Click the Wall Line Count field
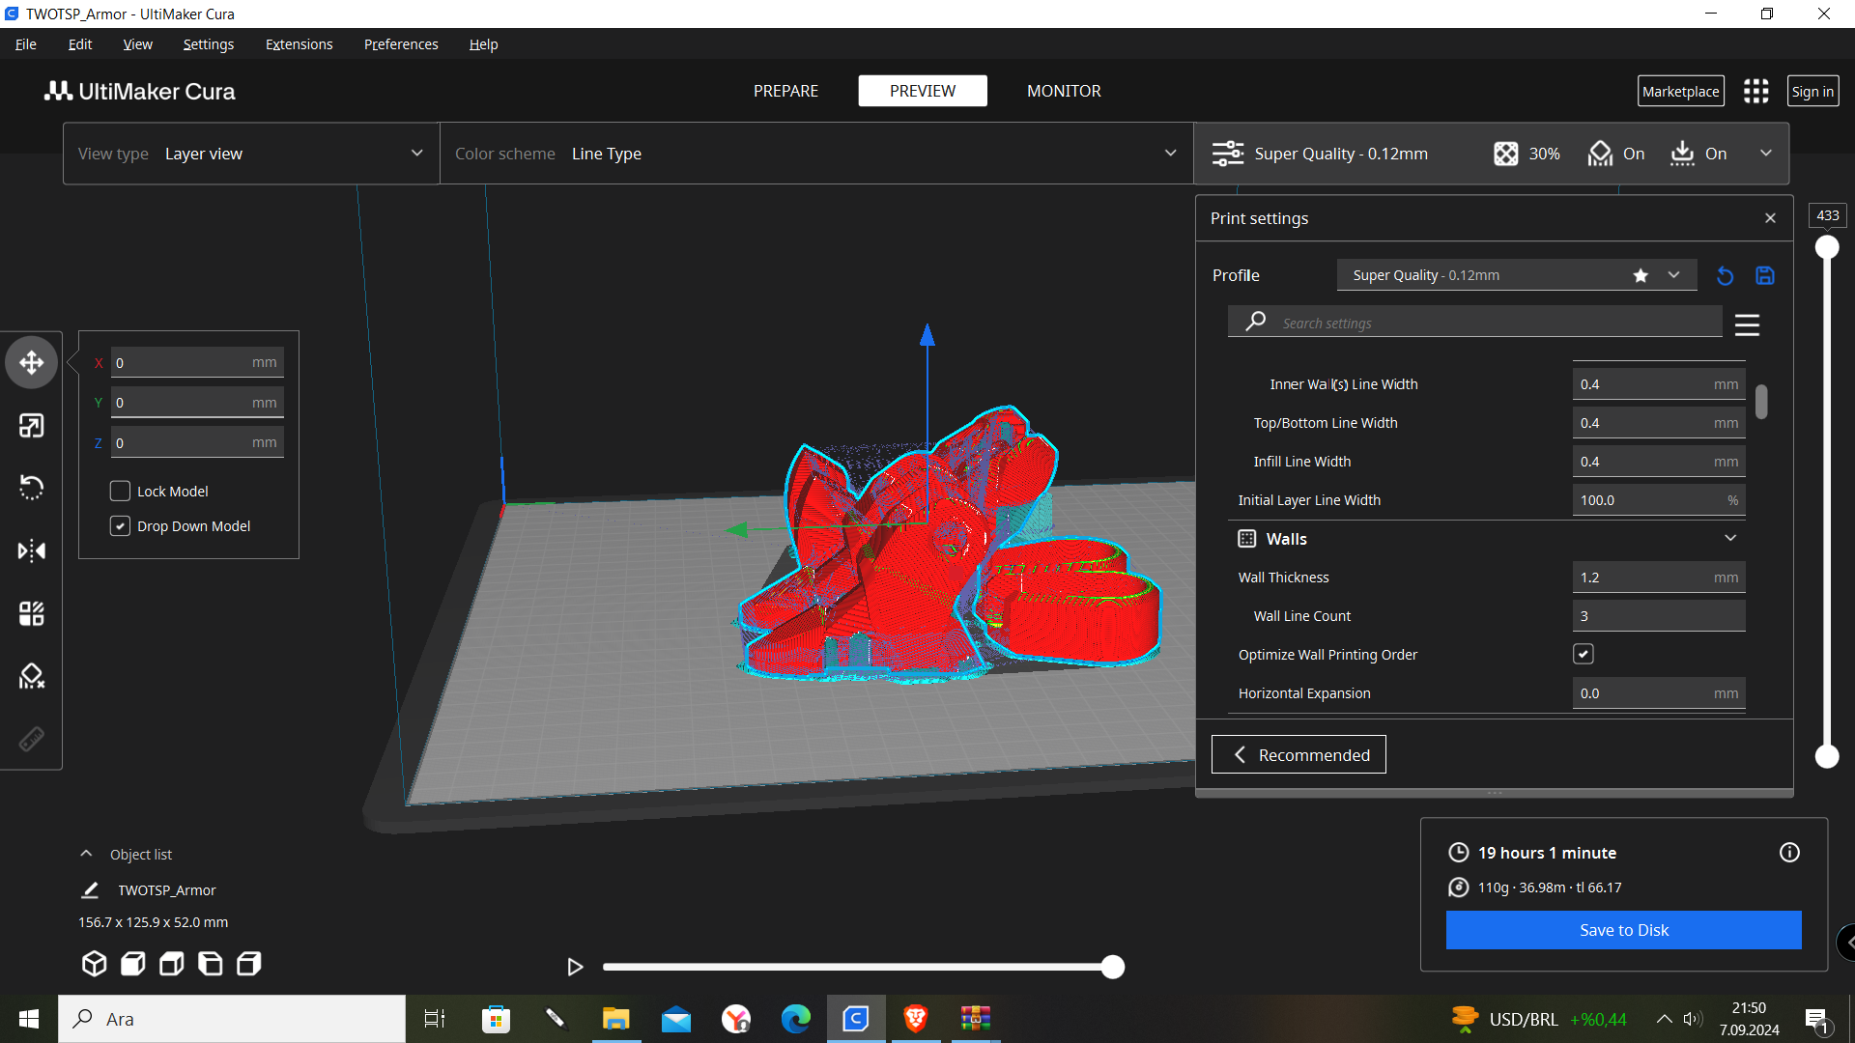This screenshot has width=1855, height=1043. pyautogui.click(x=1659, y=616)
